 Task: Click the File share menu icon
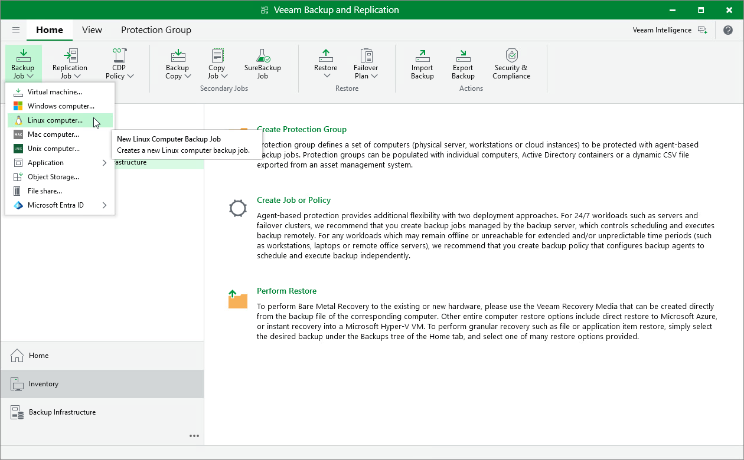pyautogui.click(x=18, y=191)
